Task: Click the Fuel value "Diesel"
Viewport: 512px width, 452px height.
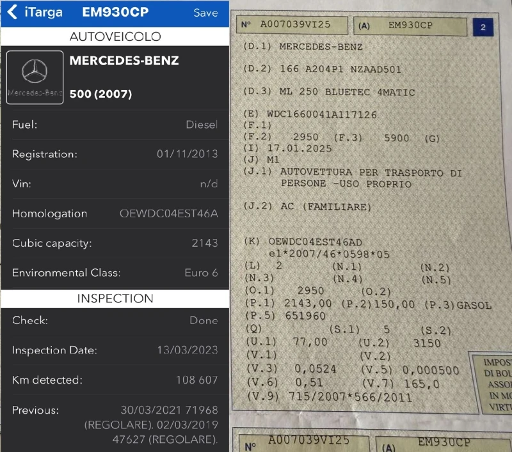Action: [x=202, y=125]
